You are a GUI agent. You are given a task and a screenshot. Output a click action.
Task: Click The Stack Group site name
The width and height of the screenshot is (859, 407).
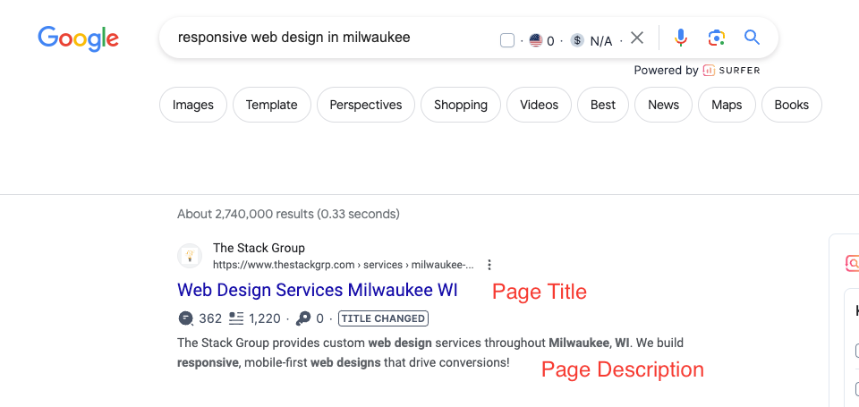pos(259,248)
